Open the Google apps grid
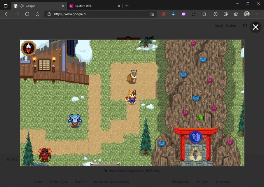This screenshot has height=187, width=264. 245,26
